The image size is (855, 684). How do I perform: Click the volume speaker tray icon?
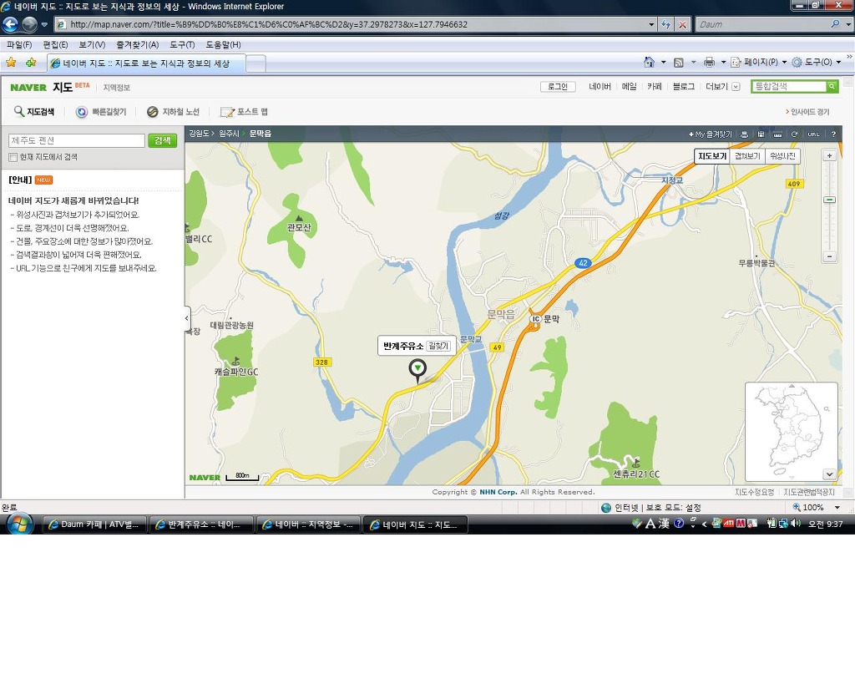(x=796, y=524)
